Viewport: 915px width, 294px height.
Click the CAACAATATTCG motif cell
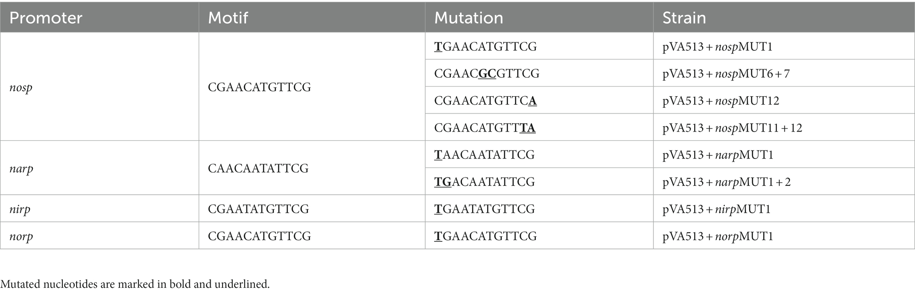coord(258,168)
